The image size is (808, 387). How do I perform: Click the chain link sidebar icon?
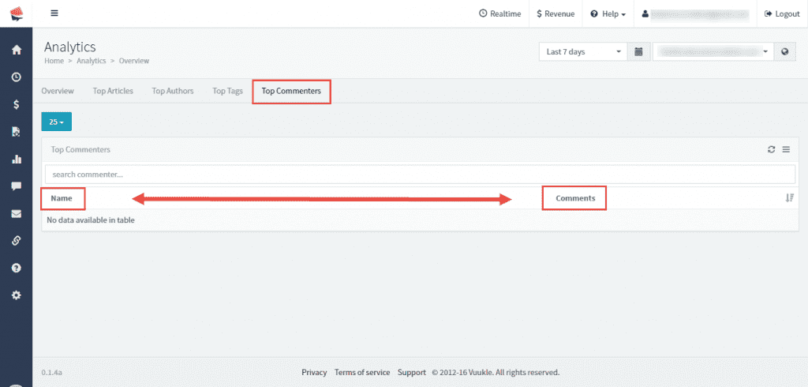16,241
